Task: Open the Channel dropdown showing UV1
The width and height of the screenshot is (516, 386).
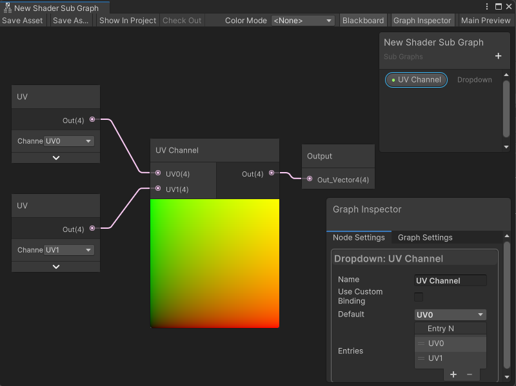Action: pyautogui.click(x=68, y=250)
